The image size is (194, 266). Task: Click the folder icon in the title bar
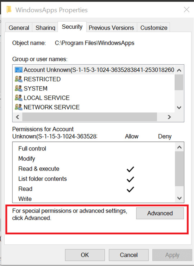click(x=9, y=10)
